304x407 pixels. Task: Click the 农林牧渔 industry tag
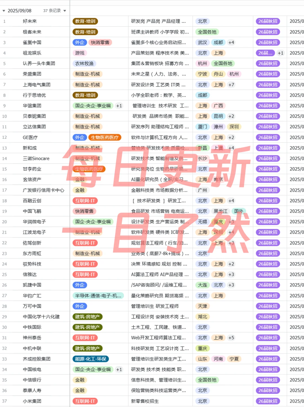point(84,63)
